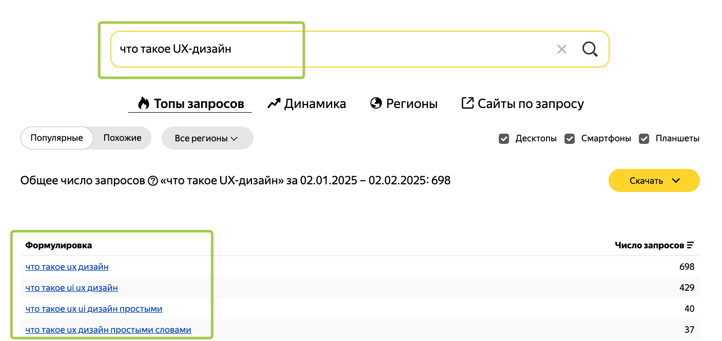Image resolution: width=722 pixels, height=341 pixels.
Task: Select the Популярные queries option
Action: coord(56,138)
